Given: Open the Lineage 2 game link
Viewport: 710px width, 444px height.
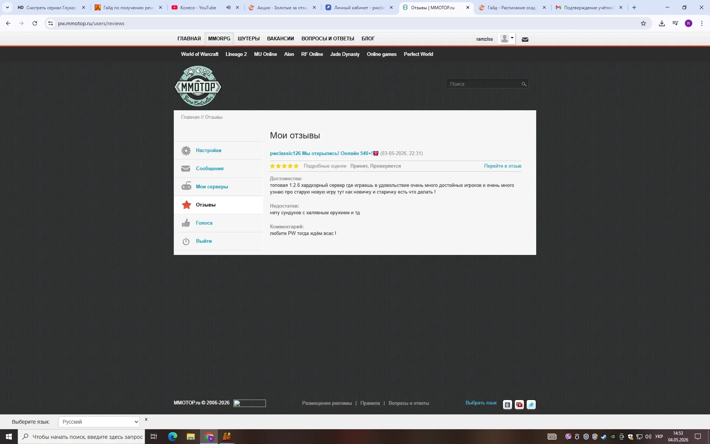Looking at the screenshot, I should tap(236, 54).
